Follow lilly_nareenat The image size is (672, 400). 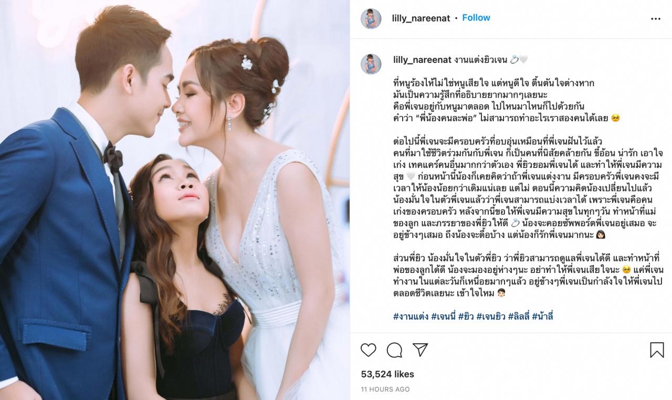[x=476, y=18]
